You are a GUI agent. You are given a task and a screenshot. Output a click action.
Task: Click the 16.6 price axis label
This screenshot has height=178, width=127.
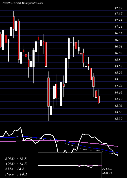pyautogui.click(x=118, y=40)
